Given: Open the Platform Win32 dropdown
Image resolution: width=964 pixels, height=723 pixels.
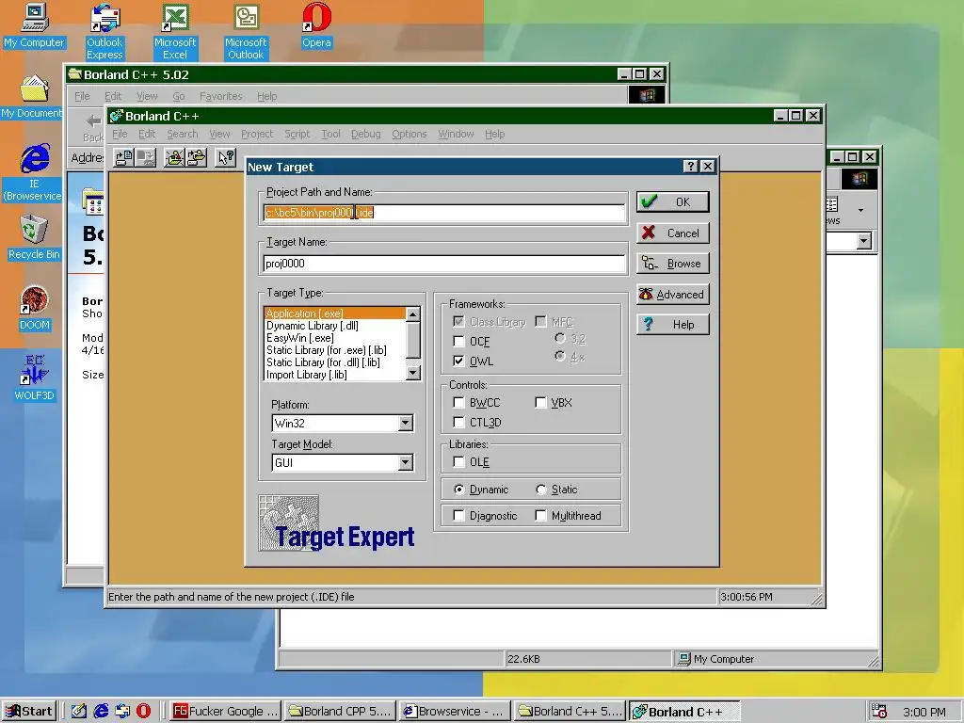Looking at the screenshot, I should 405,423.
